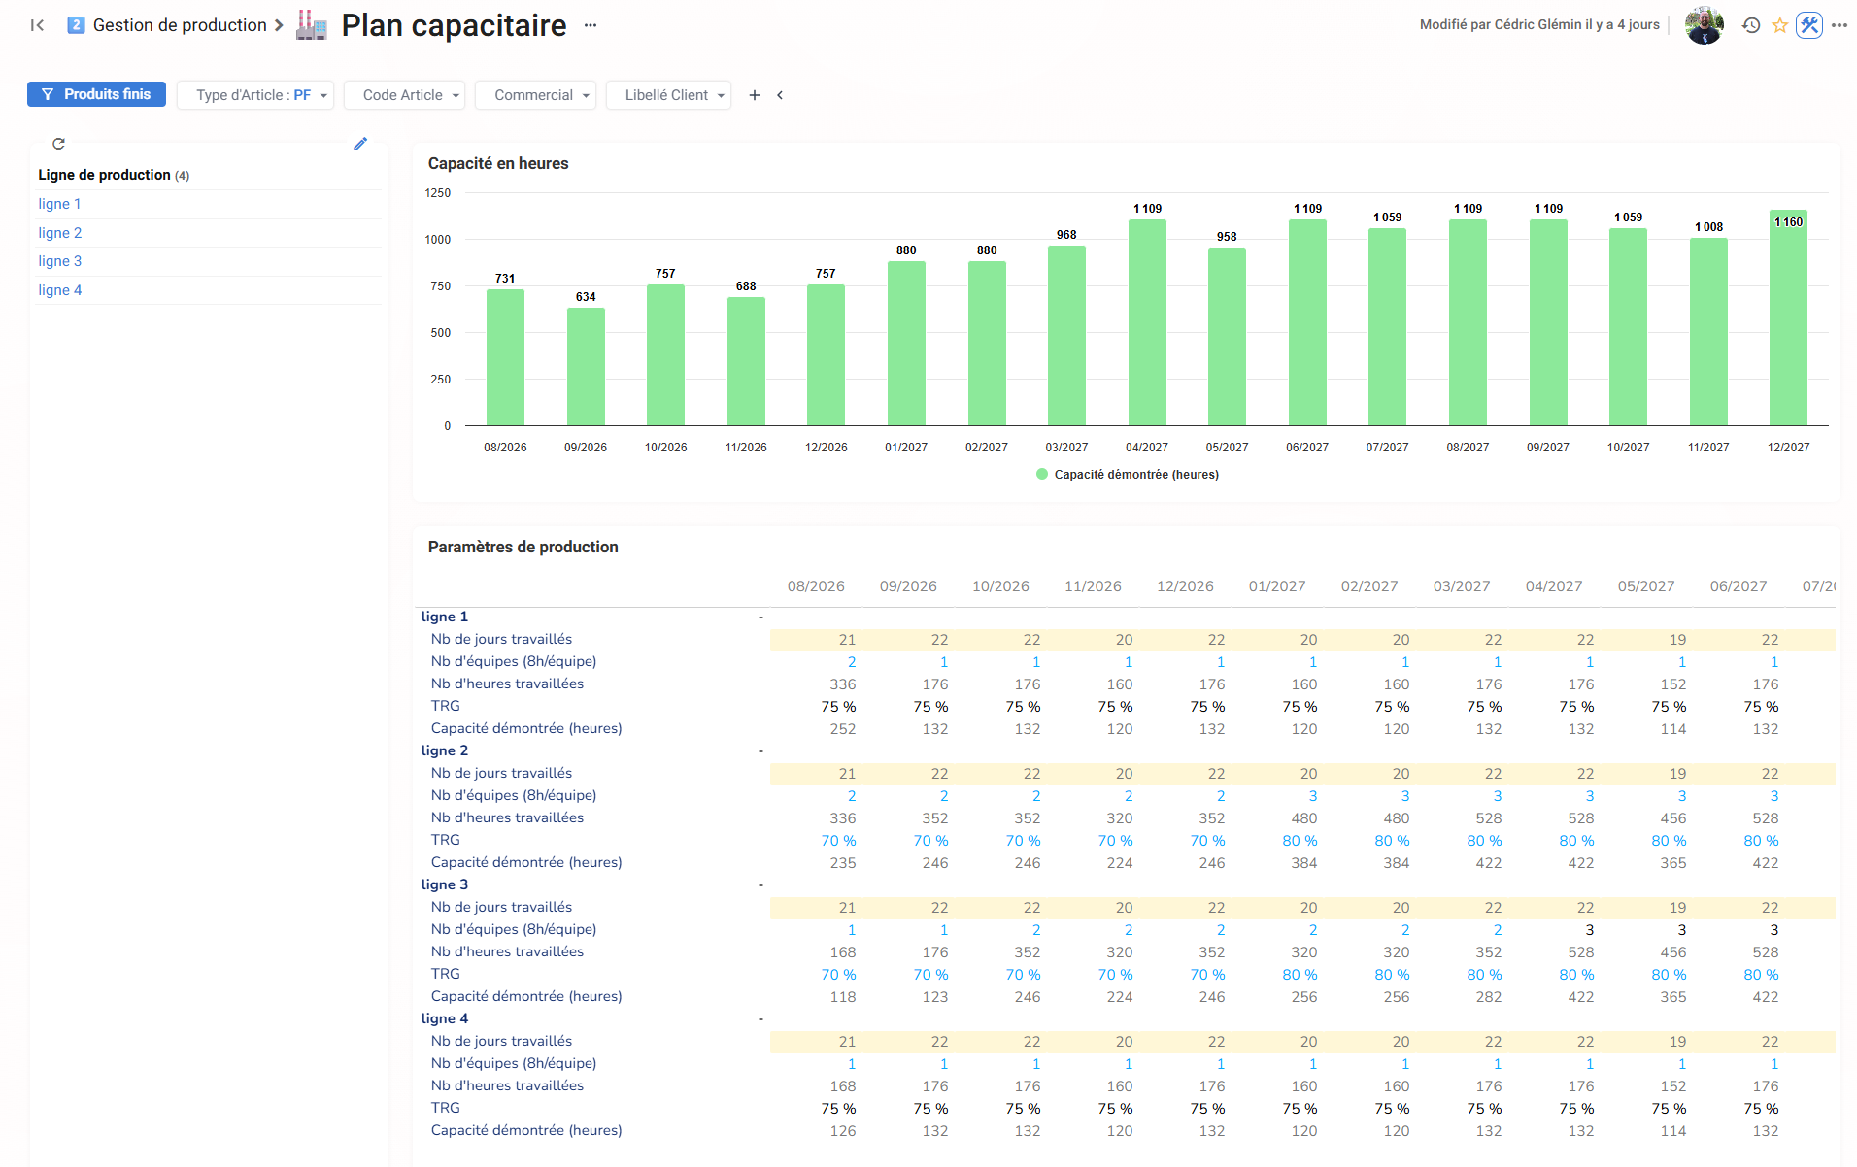Click the Plan capacitaire page title

[x=454, y=25]
